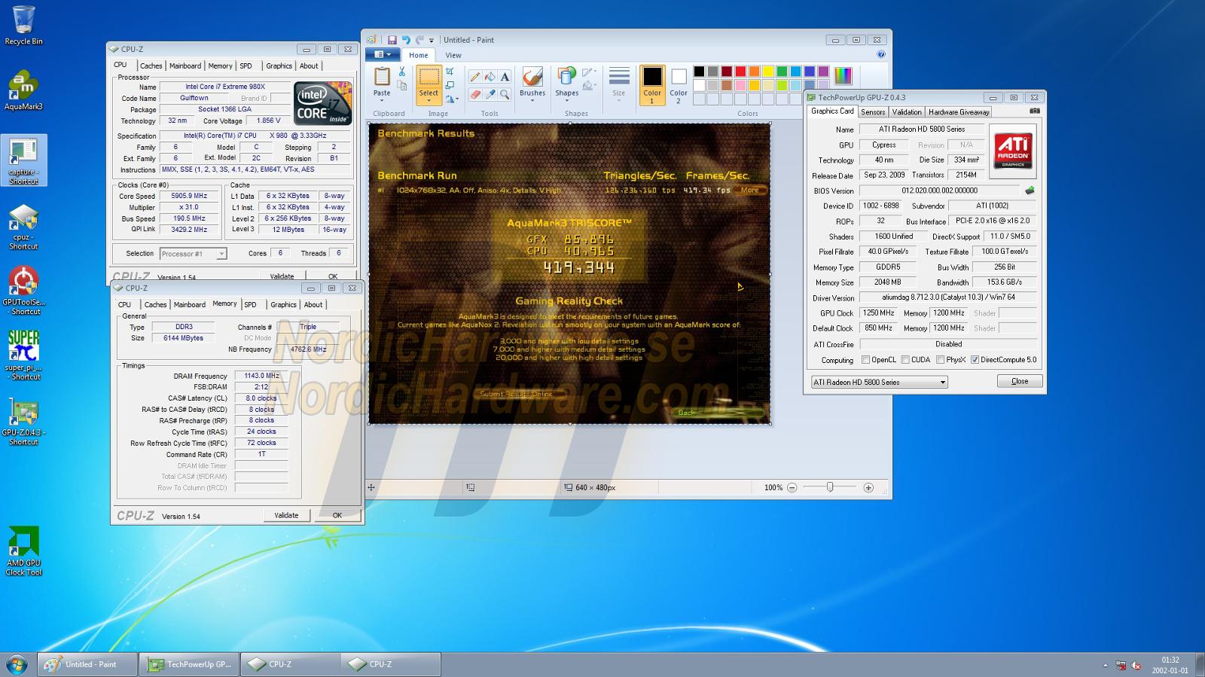Switch to the View tab in Paint

[x=453, y=55]
